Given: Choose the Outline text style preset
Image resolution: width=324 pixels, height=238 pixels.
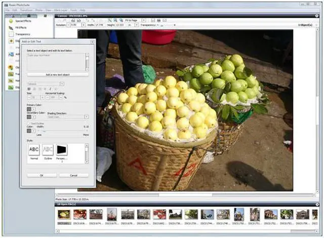Looking at the screenshot, I should (x=48, y=150).
